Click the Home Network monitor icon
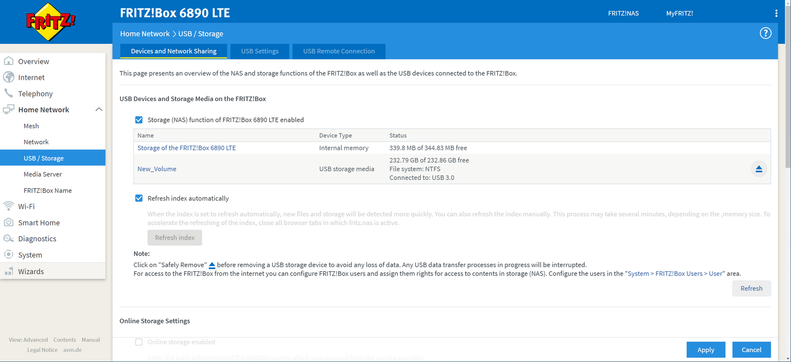 point(8,110)
